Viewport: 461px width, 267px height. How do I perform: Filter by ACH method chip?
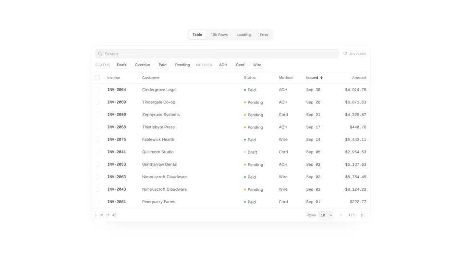tap(223, 65)
